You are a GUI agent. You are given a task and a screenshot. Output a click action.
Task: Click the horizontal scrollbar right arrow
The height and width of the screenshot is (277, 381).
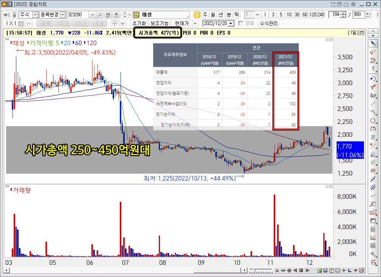pyautogui.click(x=245, y=270)
